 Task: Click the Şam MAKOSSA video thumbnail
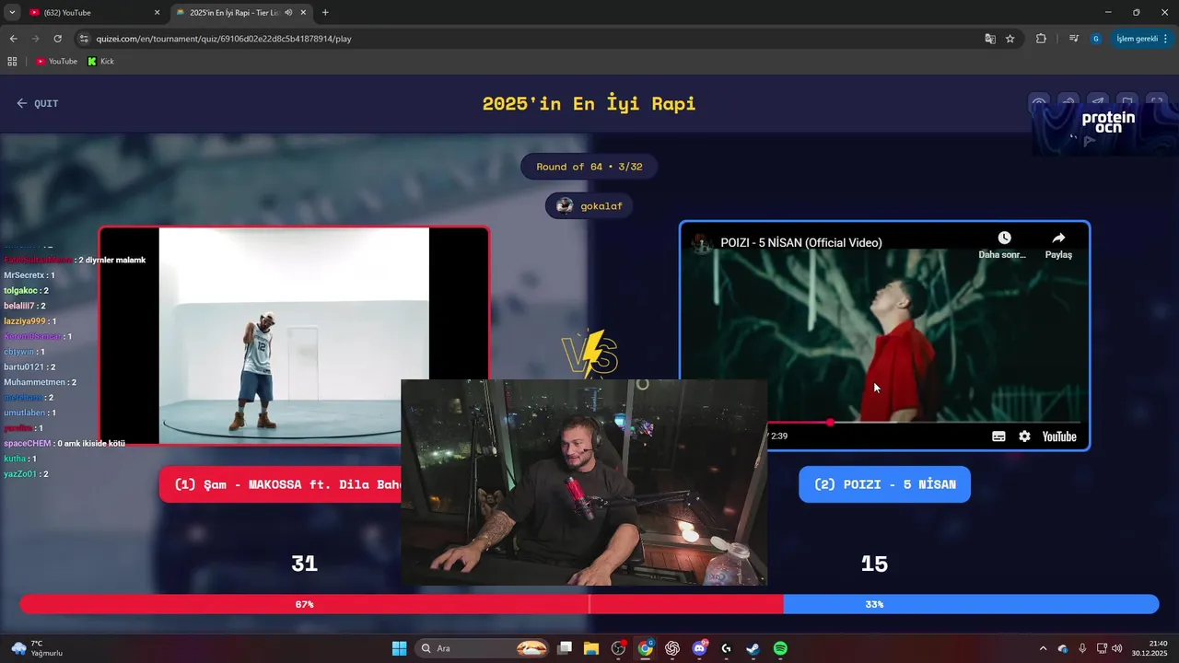pos(294,336)
